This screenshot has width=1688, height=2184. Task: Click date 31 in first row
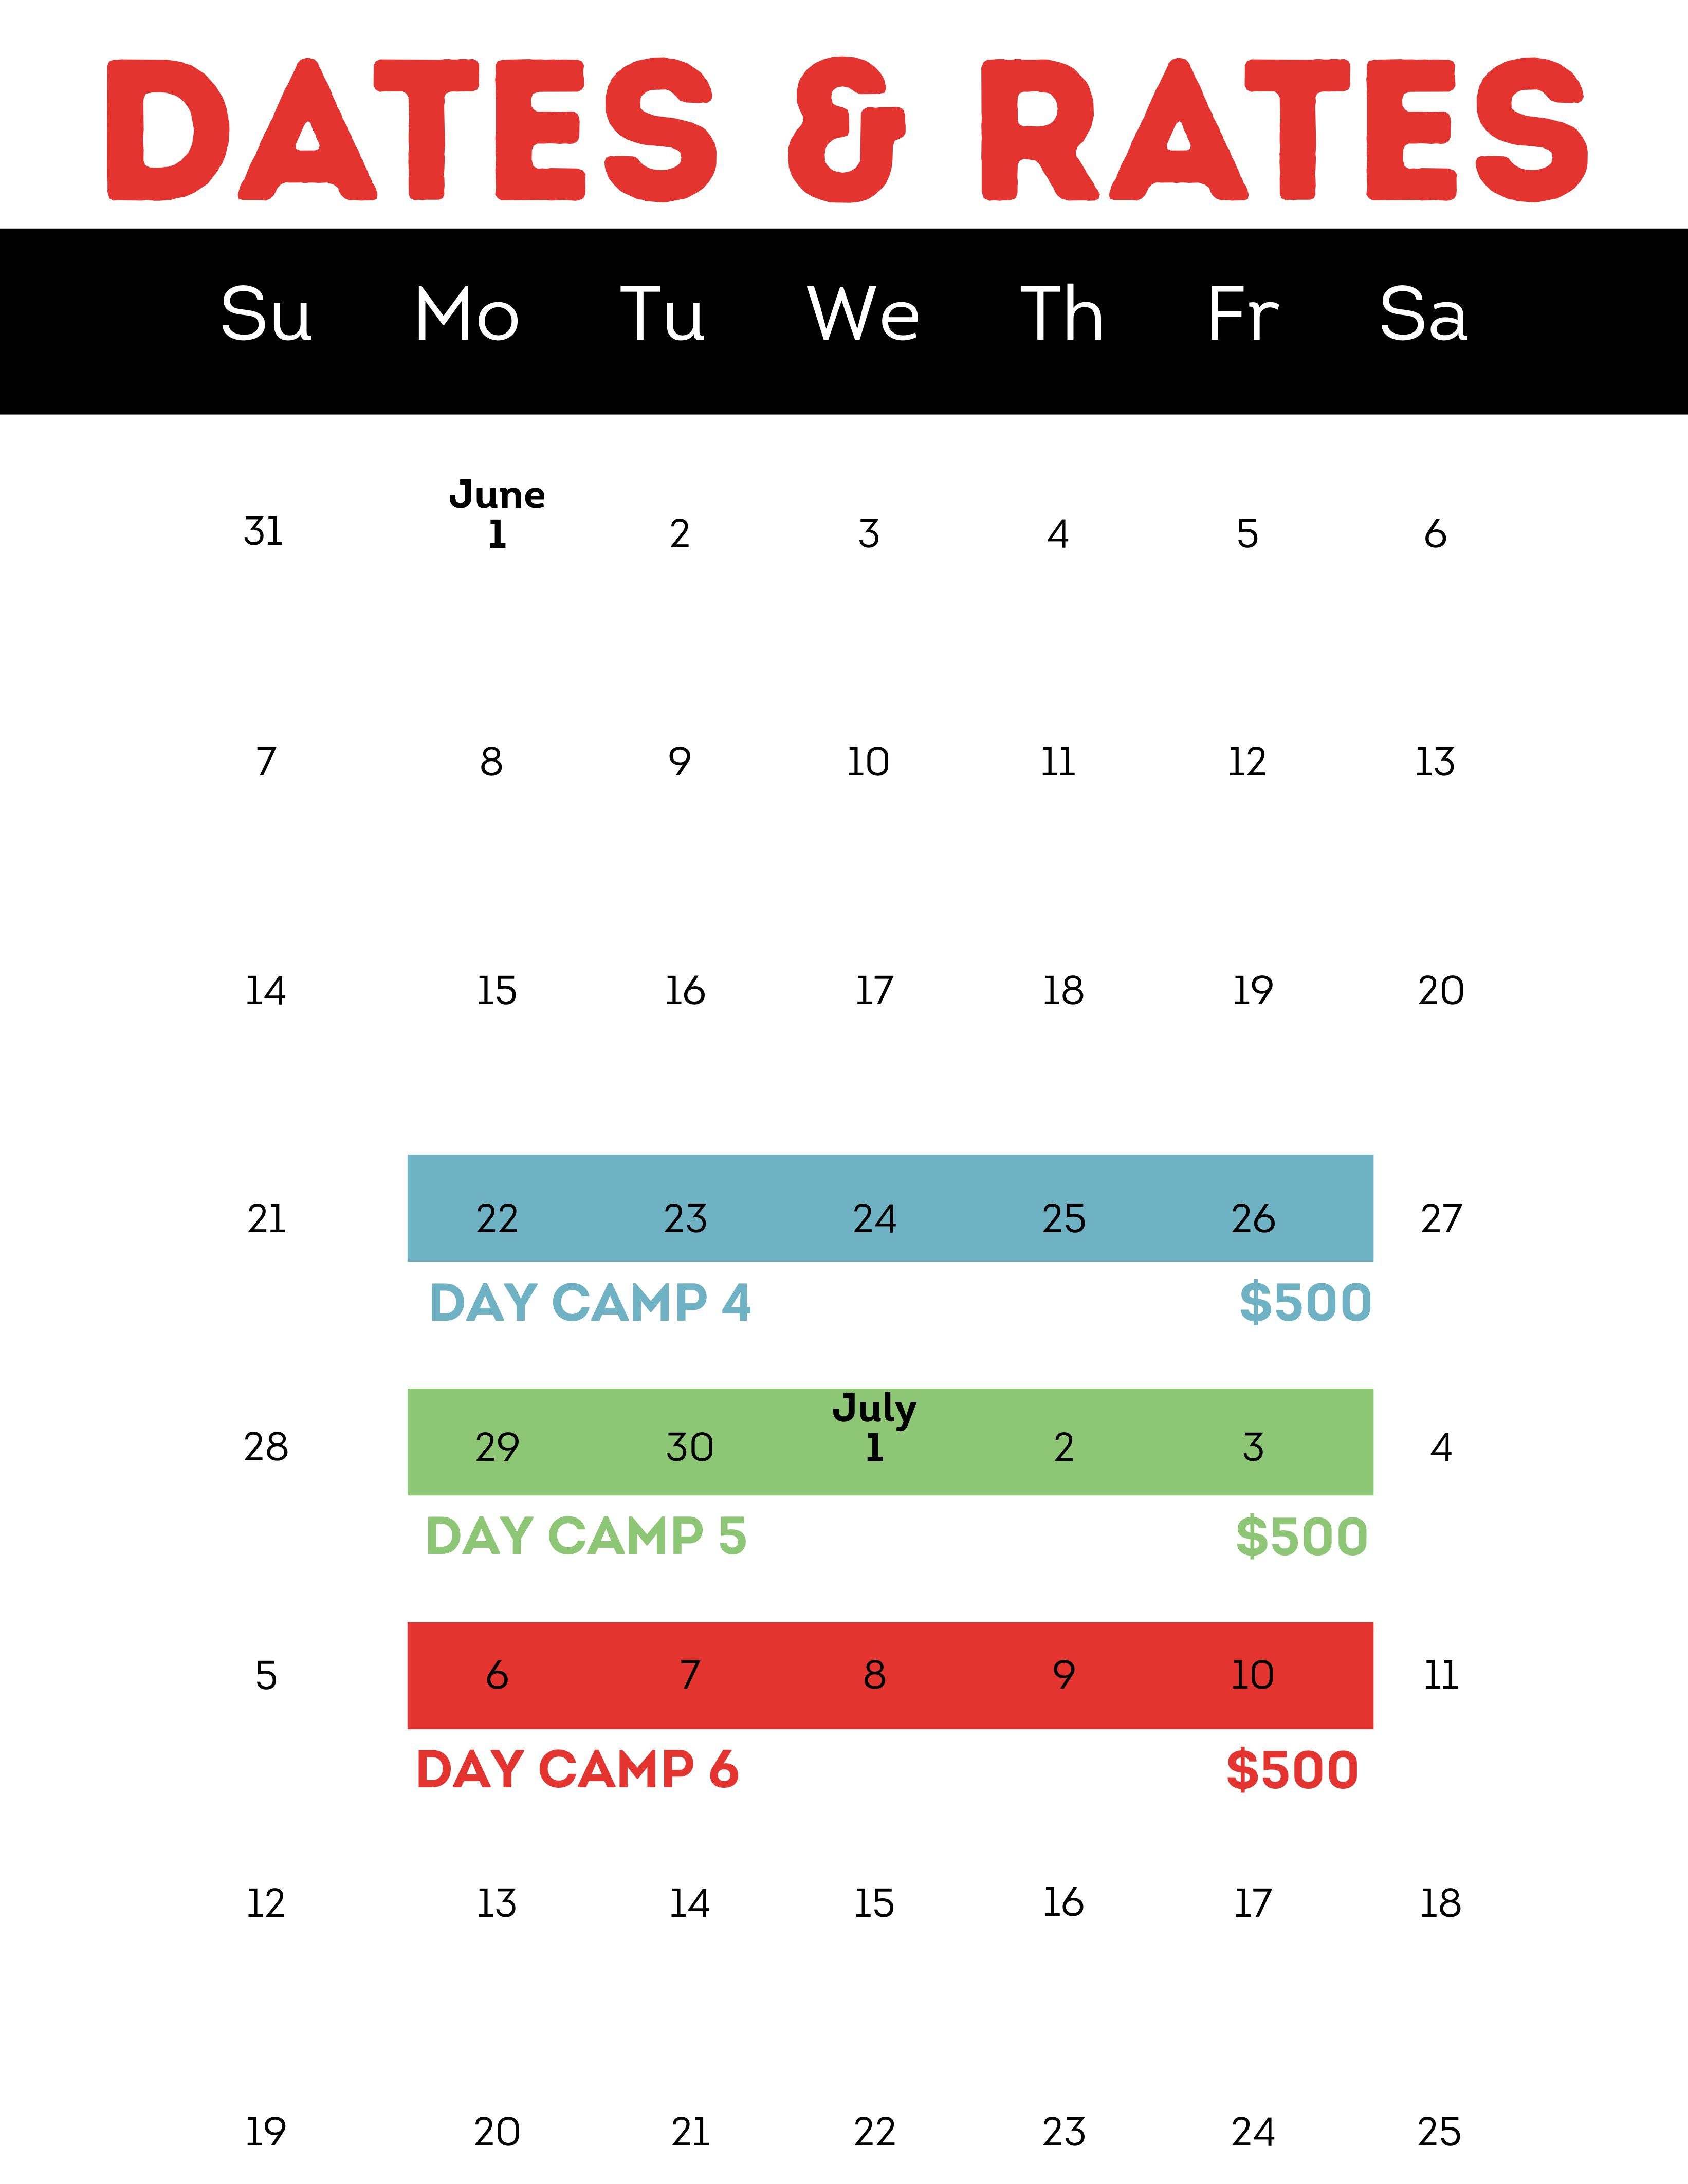coord(264,531)
